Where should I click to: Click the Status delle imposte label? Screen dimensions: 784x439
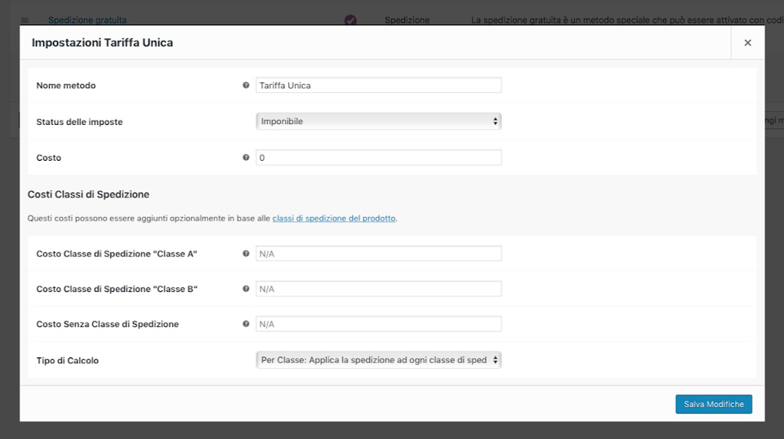click(79, 122)
